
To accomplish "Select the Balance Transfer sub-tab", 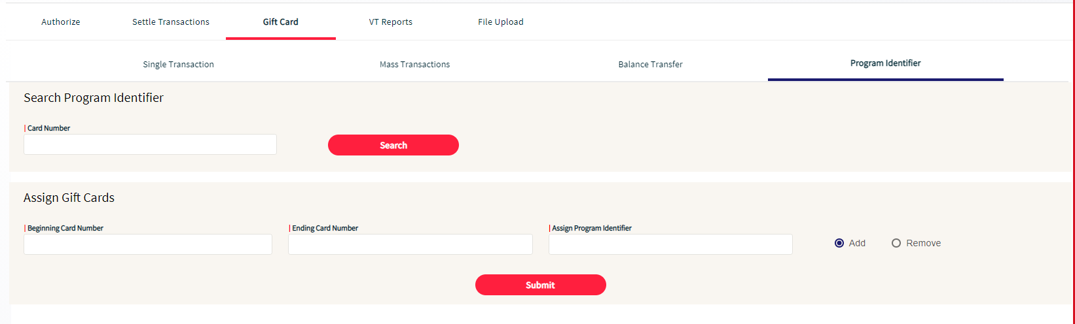I will [x=650, y=64].
